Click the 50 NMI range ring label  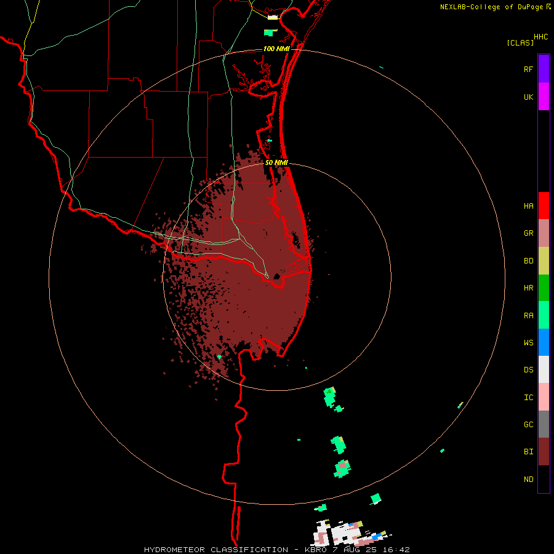[x=276, y=163]
